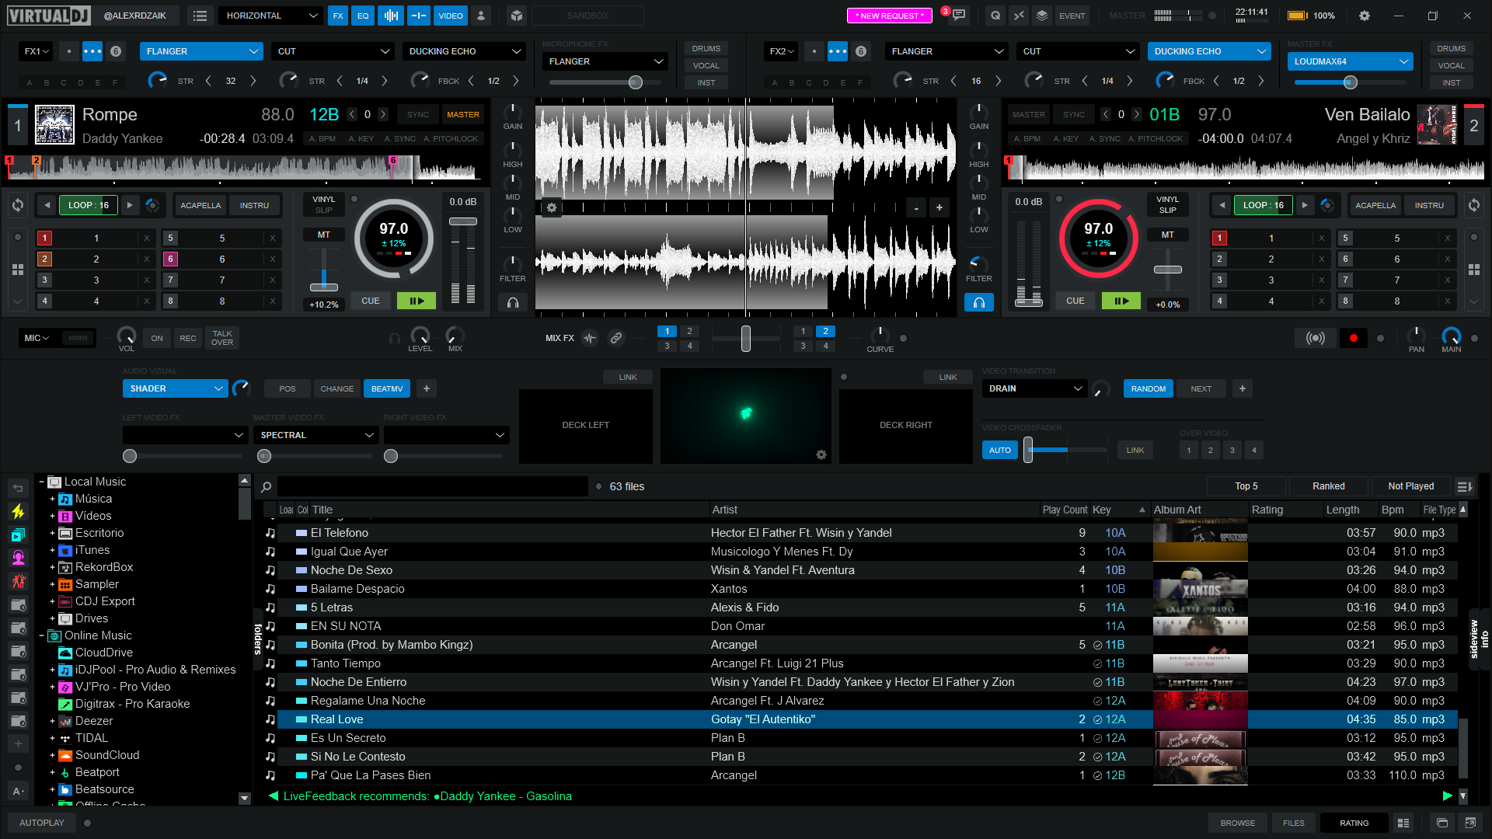
Task: Click the AUTOPLAY button
Action: [42, 823]
